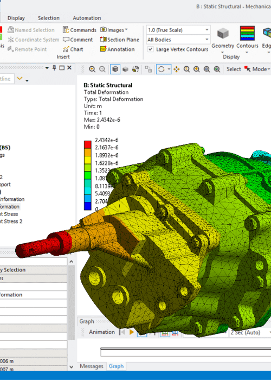The image size is (271, 380).
Task: Click the yellow cube with dashed arrows icon
Action: (135, 69)
